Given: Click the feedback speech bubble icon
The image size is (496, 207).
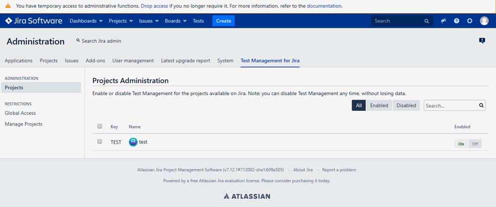Looking at the screenshot, I should point(482,41).
